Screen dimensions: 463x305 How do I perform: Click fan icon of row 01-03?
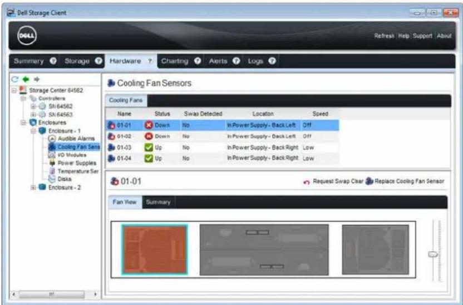point(111,147)
